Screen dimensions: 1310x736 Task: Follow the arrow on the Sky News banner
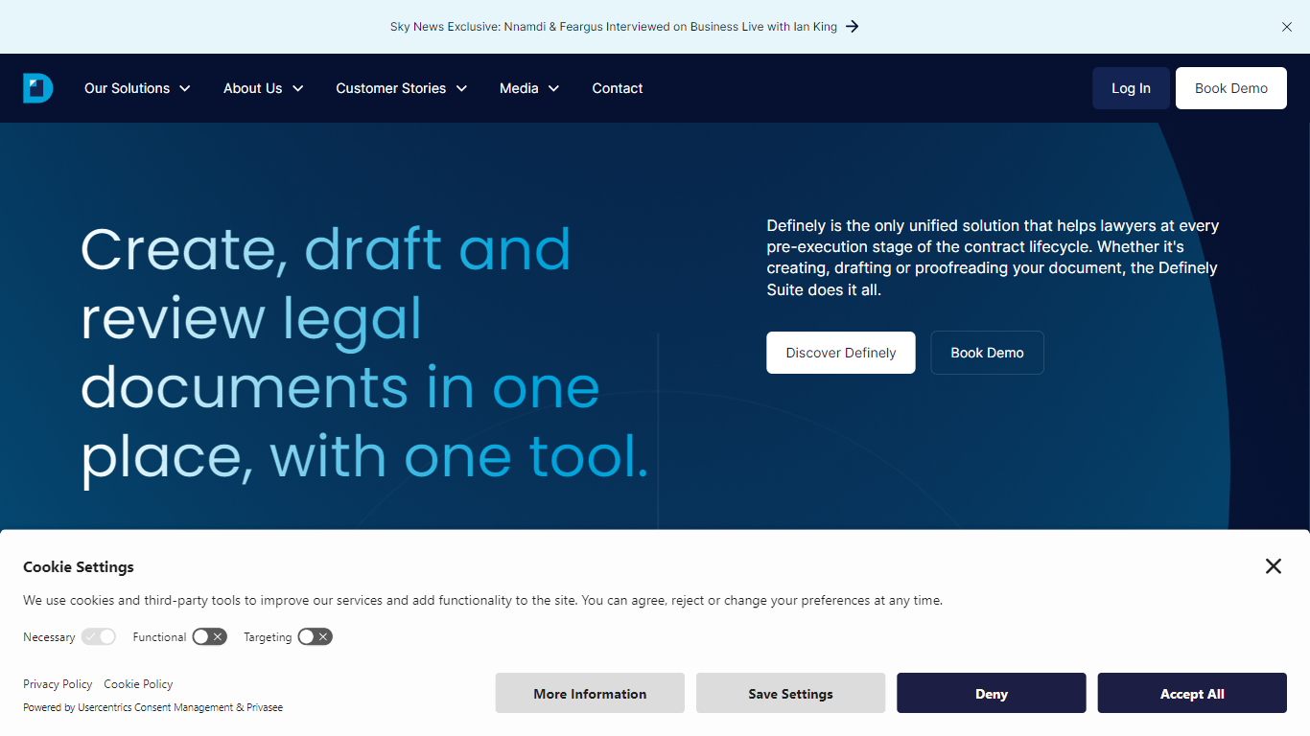point(852,27)
